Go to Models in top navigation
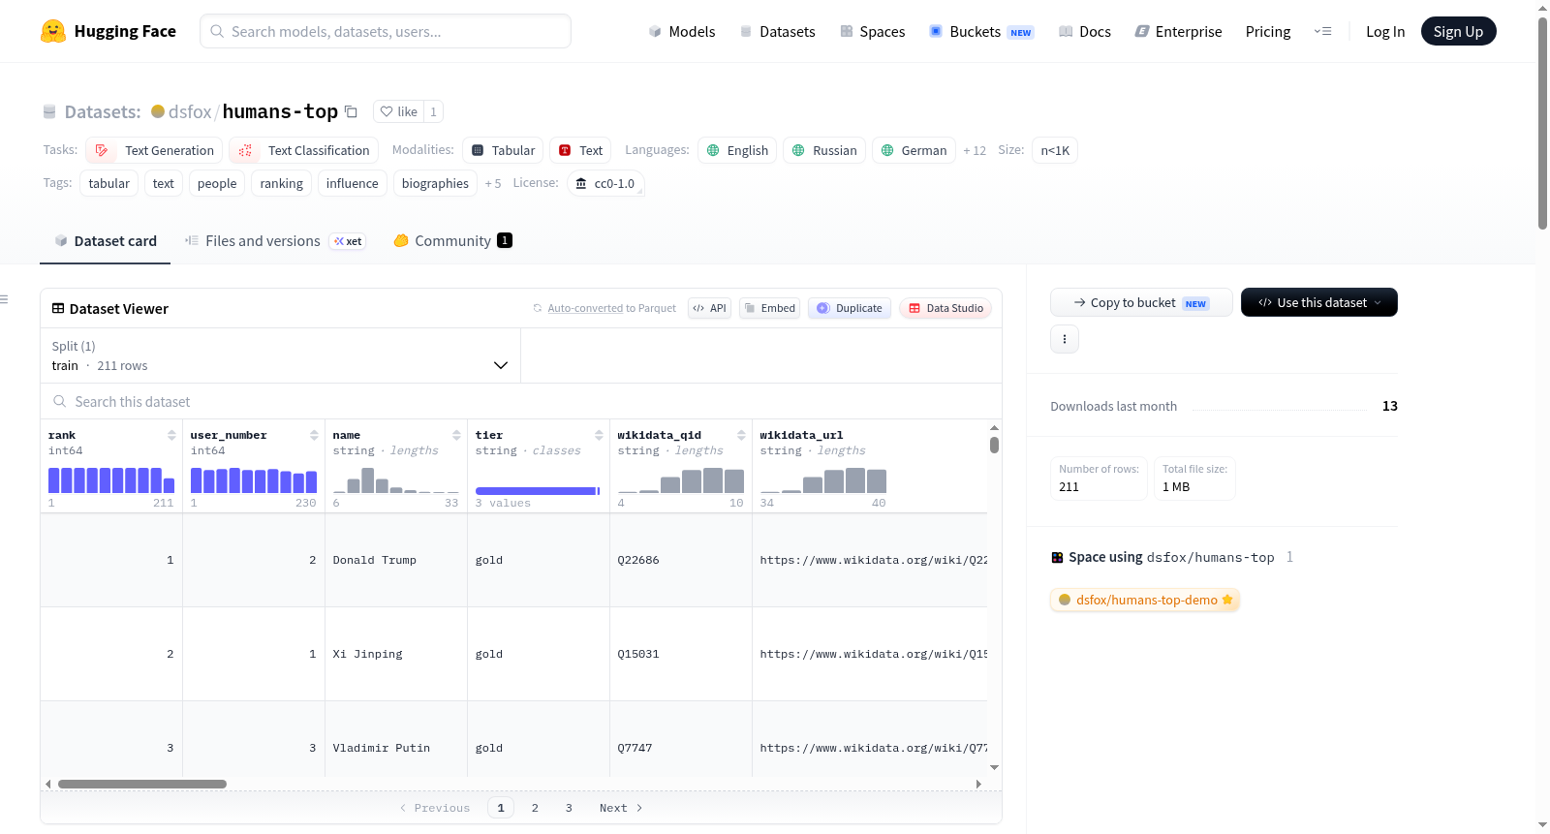Viewport: 1550px width, 834px height. point(682,32)
